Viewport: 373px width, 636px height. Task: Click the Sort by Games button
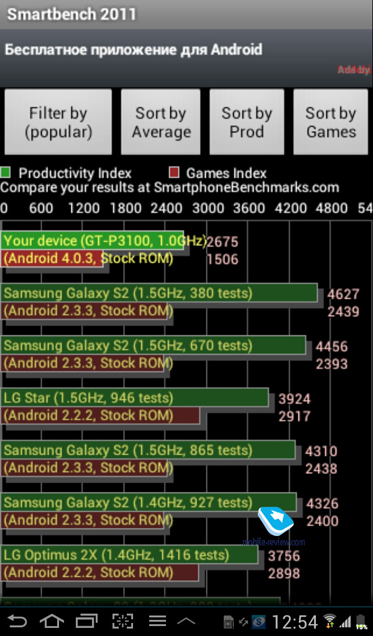330,122
